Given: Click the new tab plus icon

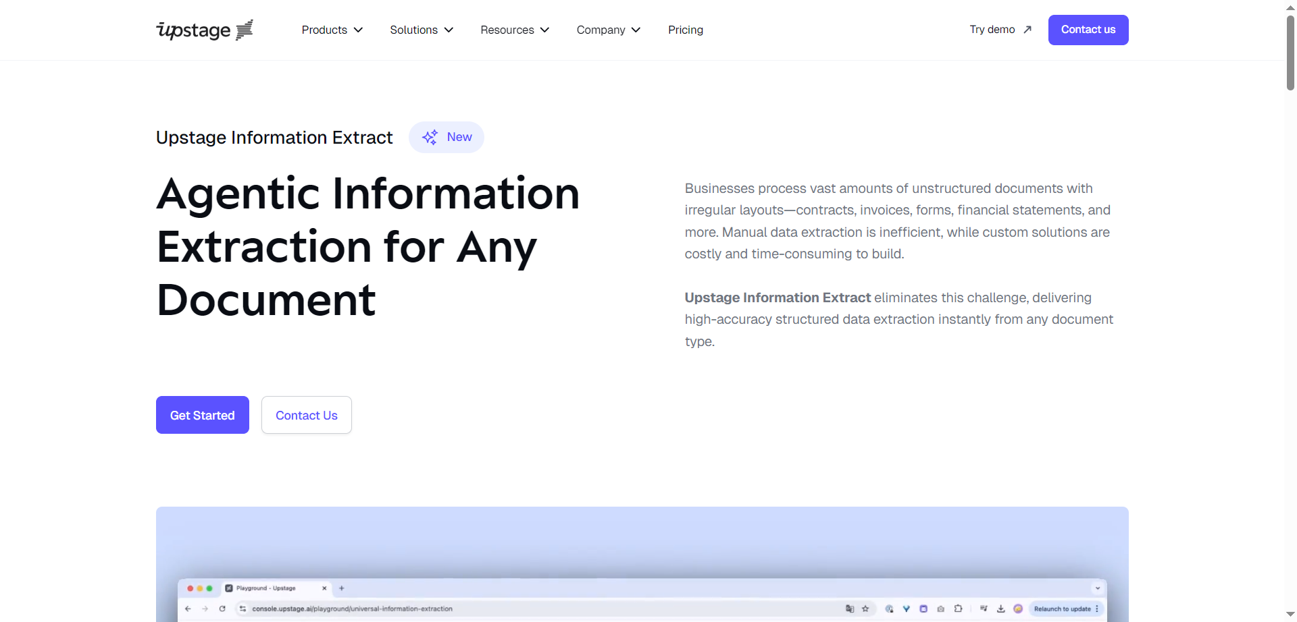Looking at the screenshot, I should coord(342,588).
